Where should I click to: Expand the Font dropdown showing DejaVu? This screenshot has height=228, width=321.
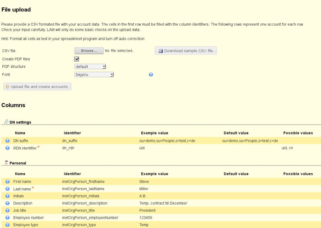pos(94,75)
